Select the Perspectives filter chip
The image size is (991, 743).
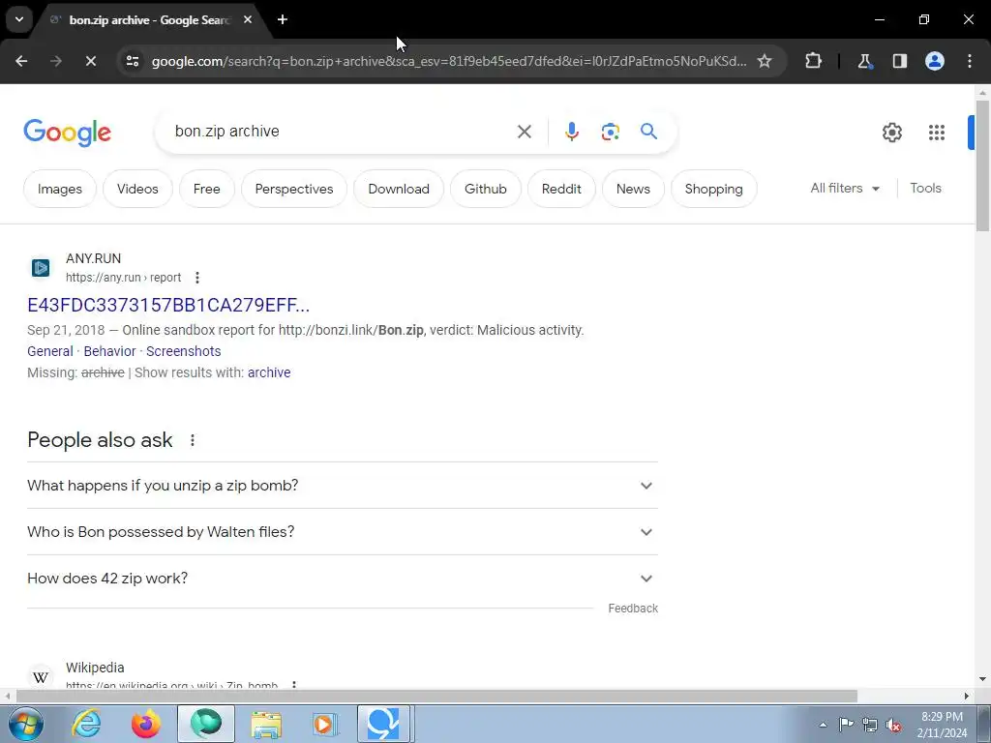point(294,189)
